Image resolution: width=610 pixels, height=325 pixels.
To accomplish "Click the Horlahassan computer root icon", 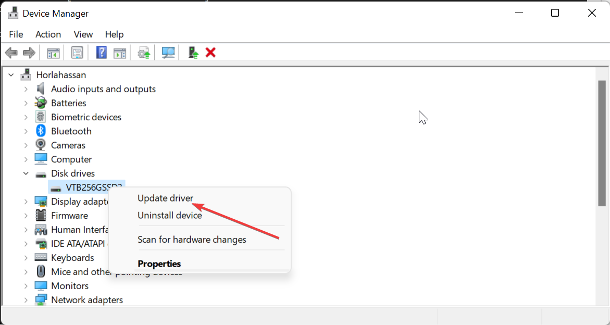I will tap(26, 74).
